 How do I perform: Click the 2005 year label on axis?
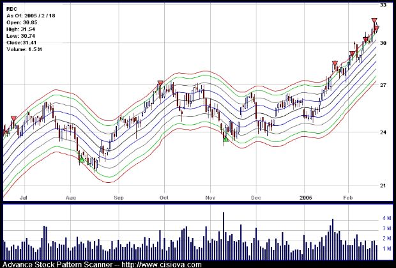point(306,198)
